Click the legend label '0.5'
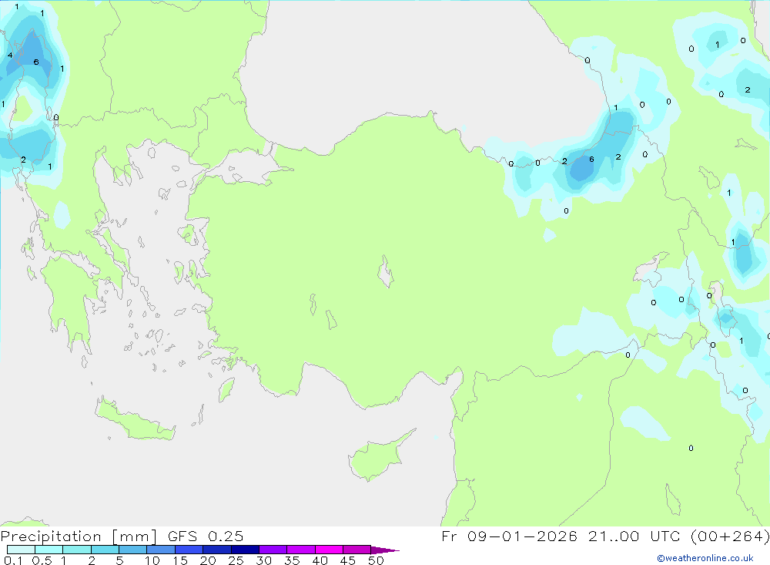This screenshot has height=565, width=770. 42,560
